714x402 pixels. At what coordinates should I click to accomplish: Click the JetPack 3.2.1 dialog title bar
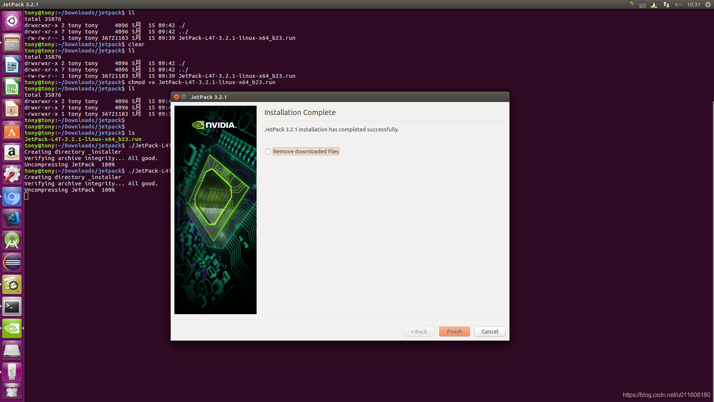point(340,97)
